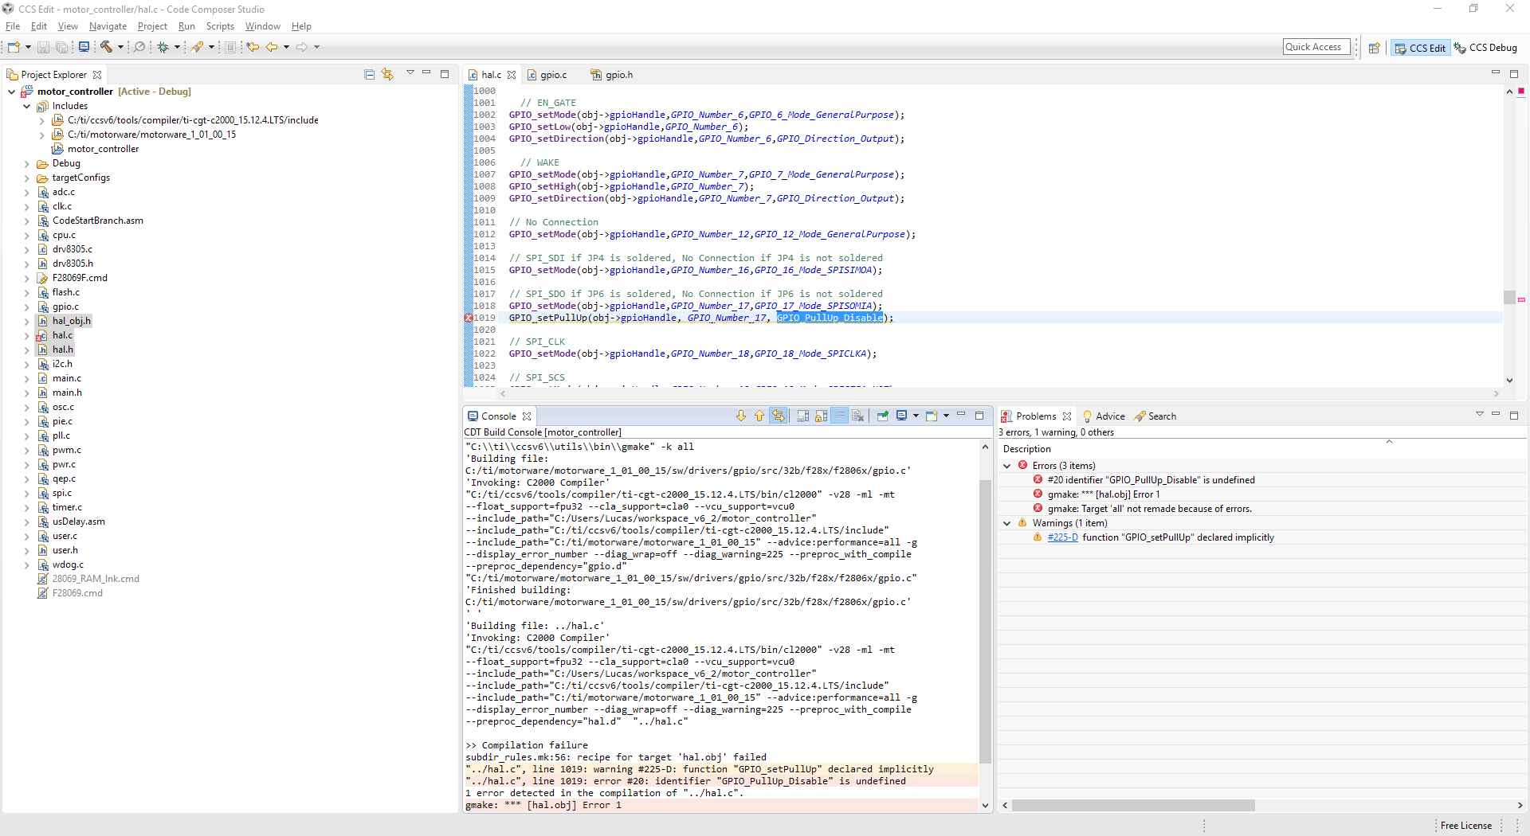The image size is (1530, 836).
Task: Click the Build hammer icon in toolbar
Action: tap(106, 47)
